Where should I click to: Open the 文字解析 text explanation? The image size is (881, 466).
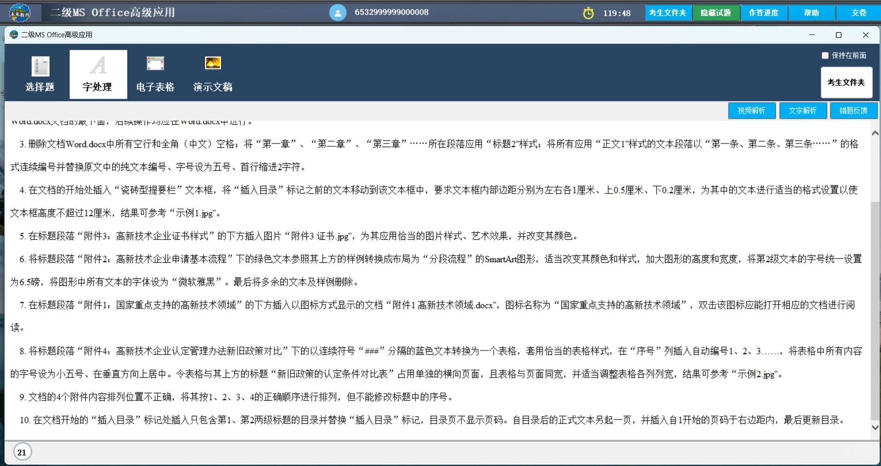(x=802, y=110)
